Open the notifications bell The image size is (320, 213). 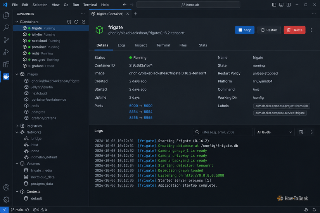pyautogui.click(x=314, y=210)
